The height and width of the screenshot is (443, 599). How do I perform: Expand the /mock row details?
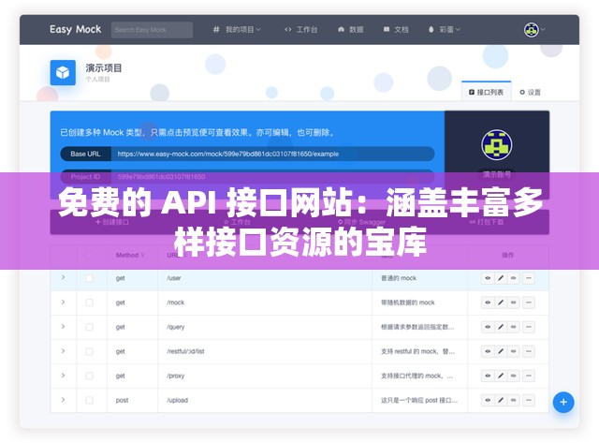[x=63, y=302]
